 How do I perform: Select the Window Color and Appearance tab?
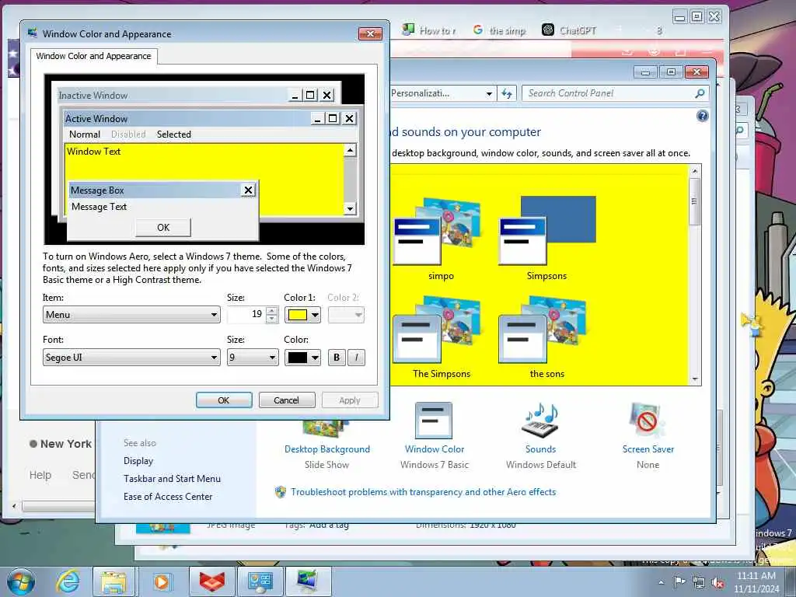[x=93, y=56]
